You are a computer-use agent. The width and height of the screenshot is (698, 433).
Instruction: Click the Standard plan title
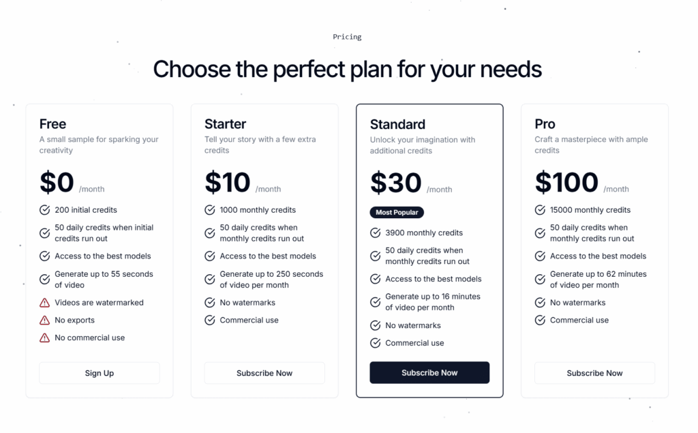tap(397, 124)
